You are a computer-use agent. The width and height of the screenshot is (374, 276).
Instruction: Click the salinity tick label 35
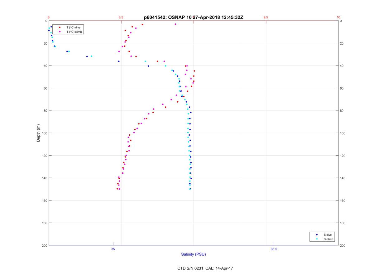(x=113, y=249)
